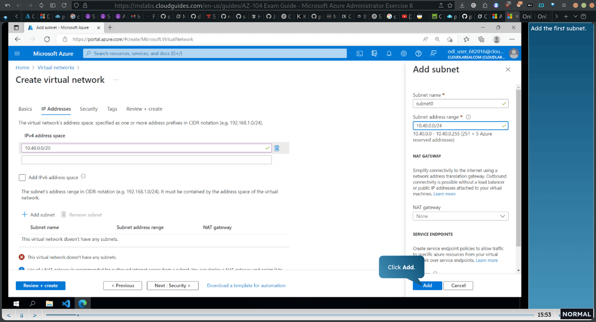Click the Previous button

pos(122,286)
